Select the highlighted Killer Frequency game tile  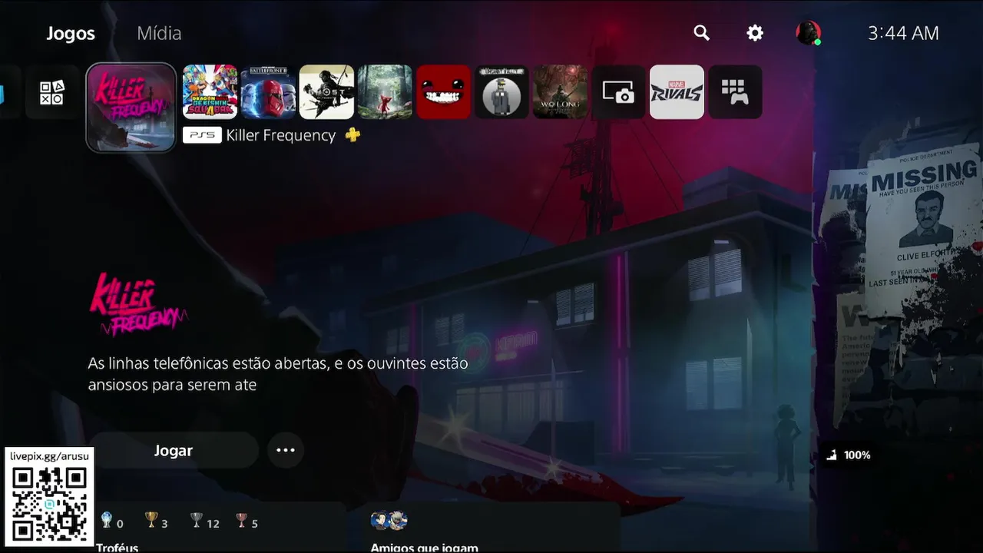pos(131,108)
